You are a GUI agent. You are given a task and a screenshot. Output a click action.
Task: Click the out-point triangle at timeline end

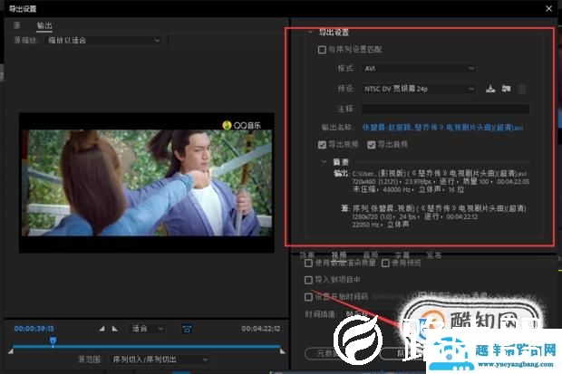(283, 351)
